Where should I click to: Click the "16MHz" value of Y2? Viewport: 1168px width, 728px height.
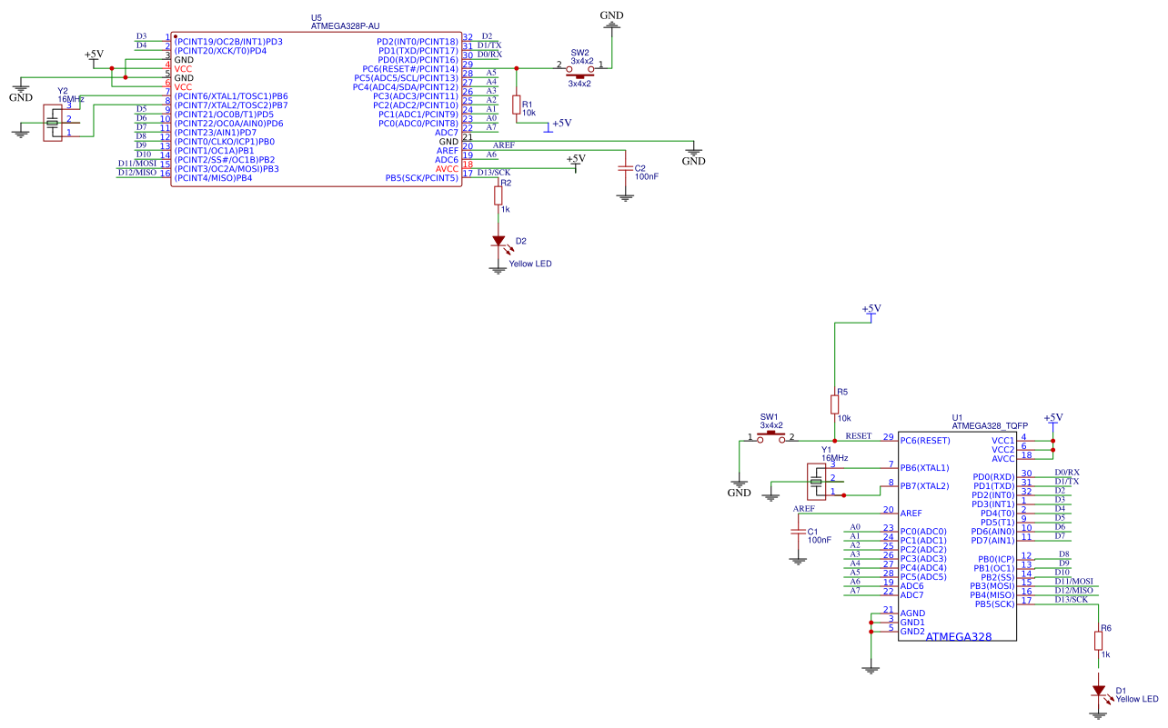click(x=71, y=98)
